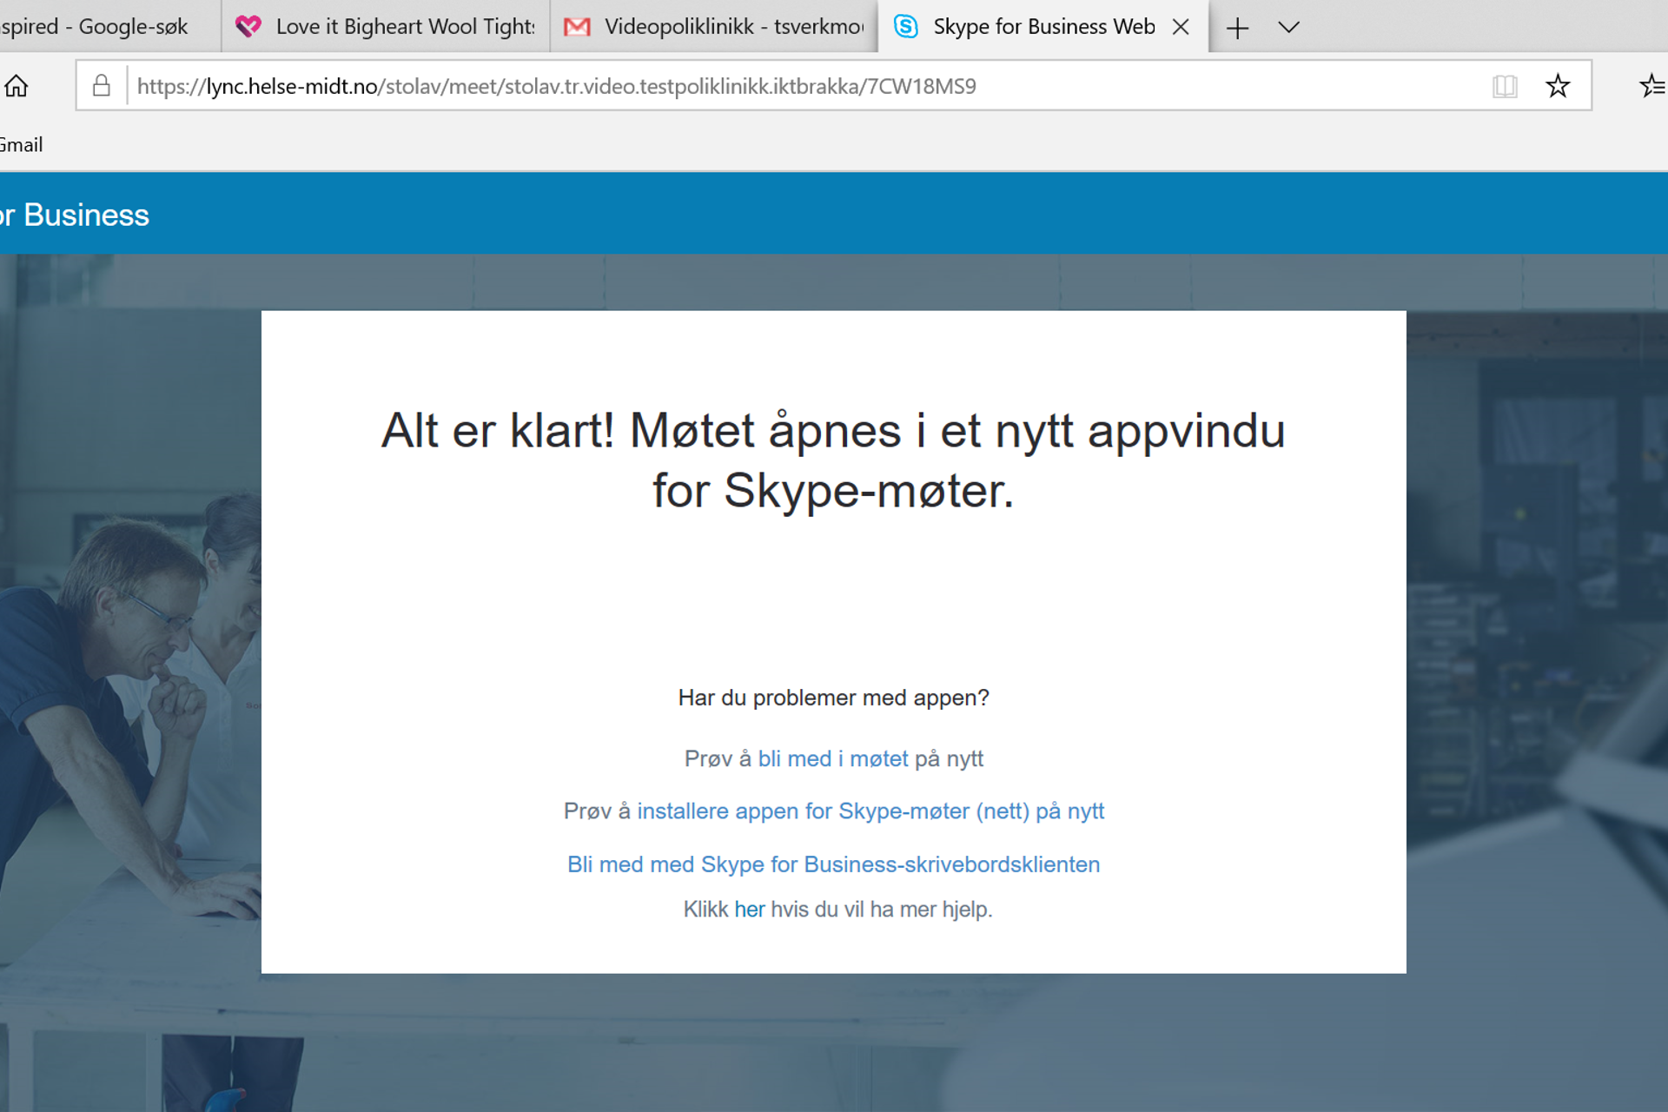Click the padlock security icon in the address bar
This screenshot has height=1112, width=1668.
100,85
